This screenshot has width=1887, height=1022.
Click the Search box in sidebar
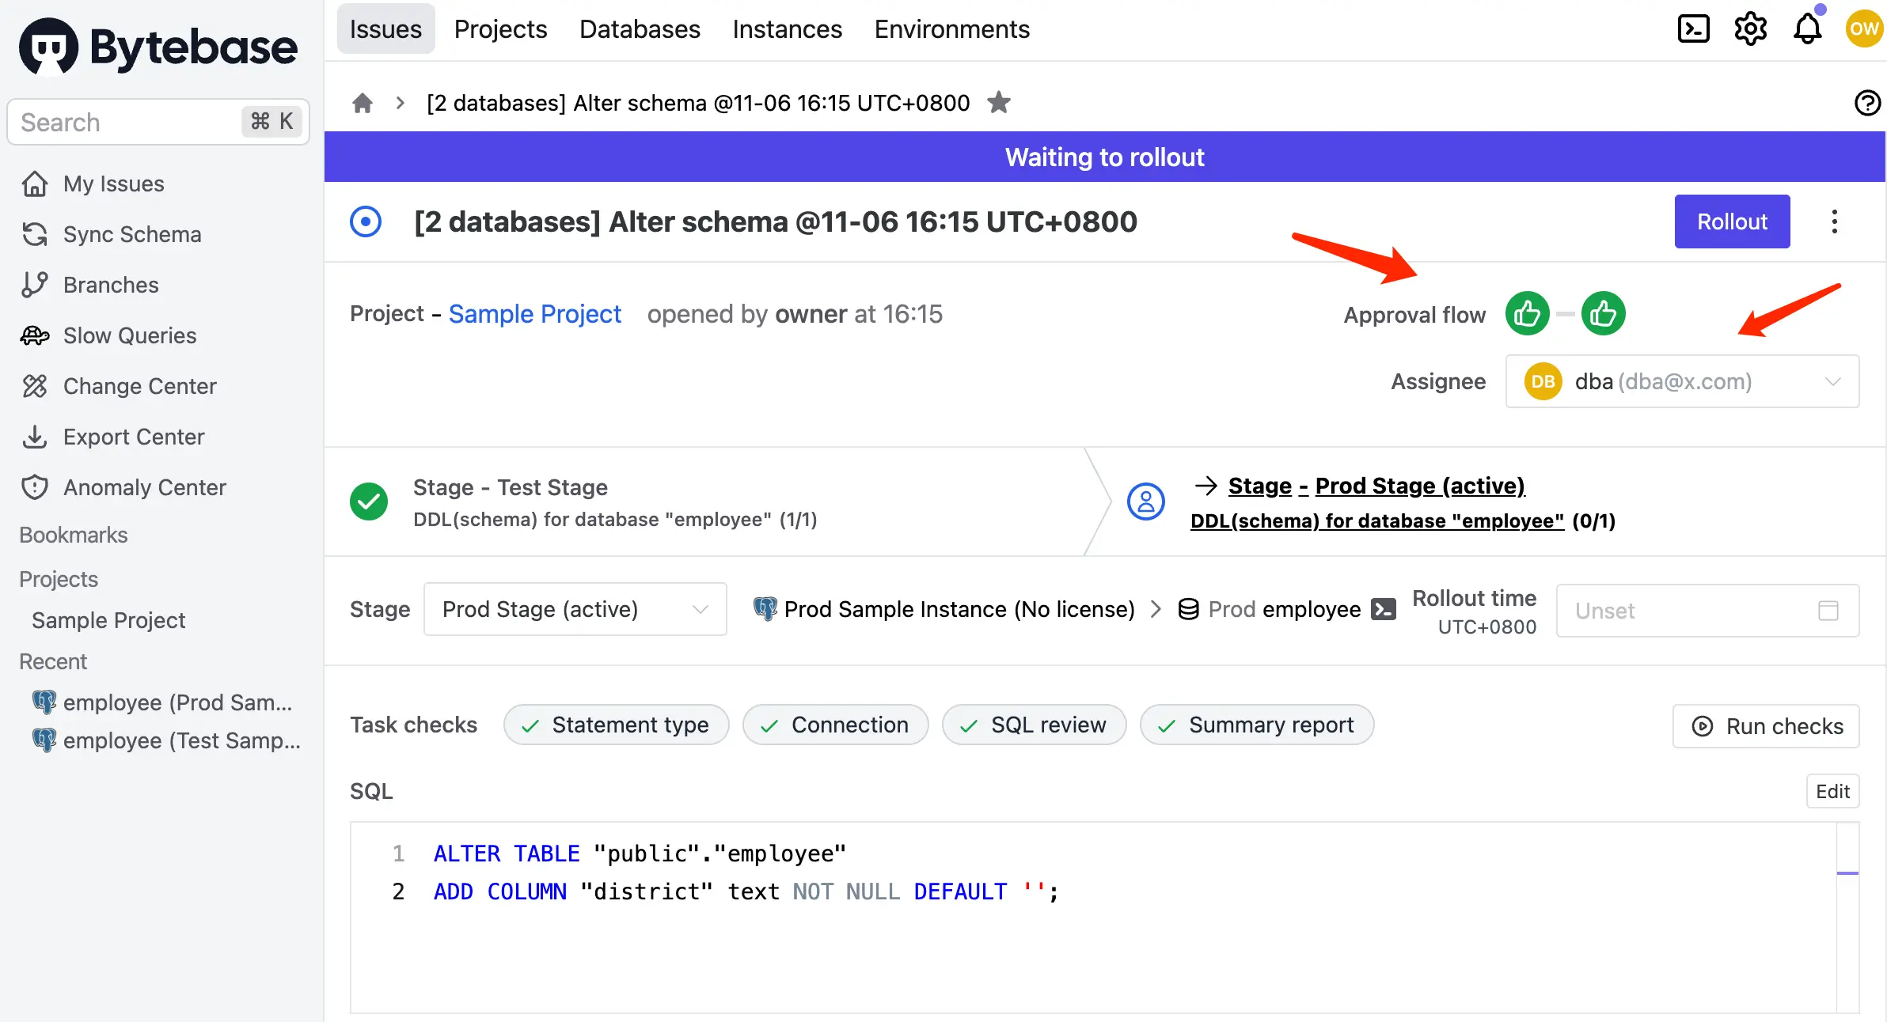[158, 122]
